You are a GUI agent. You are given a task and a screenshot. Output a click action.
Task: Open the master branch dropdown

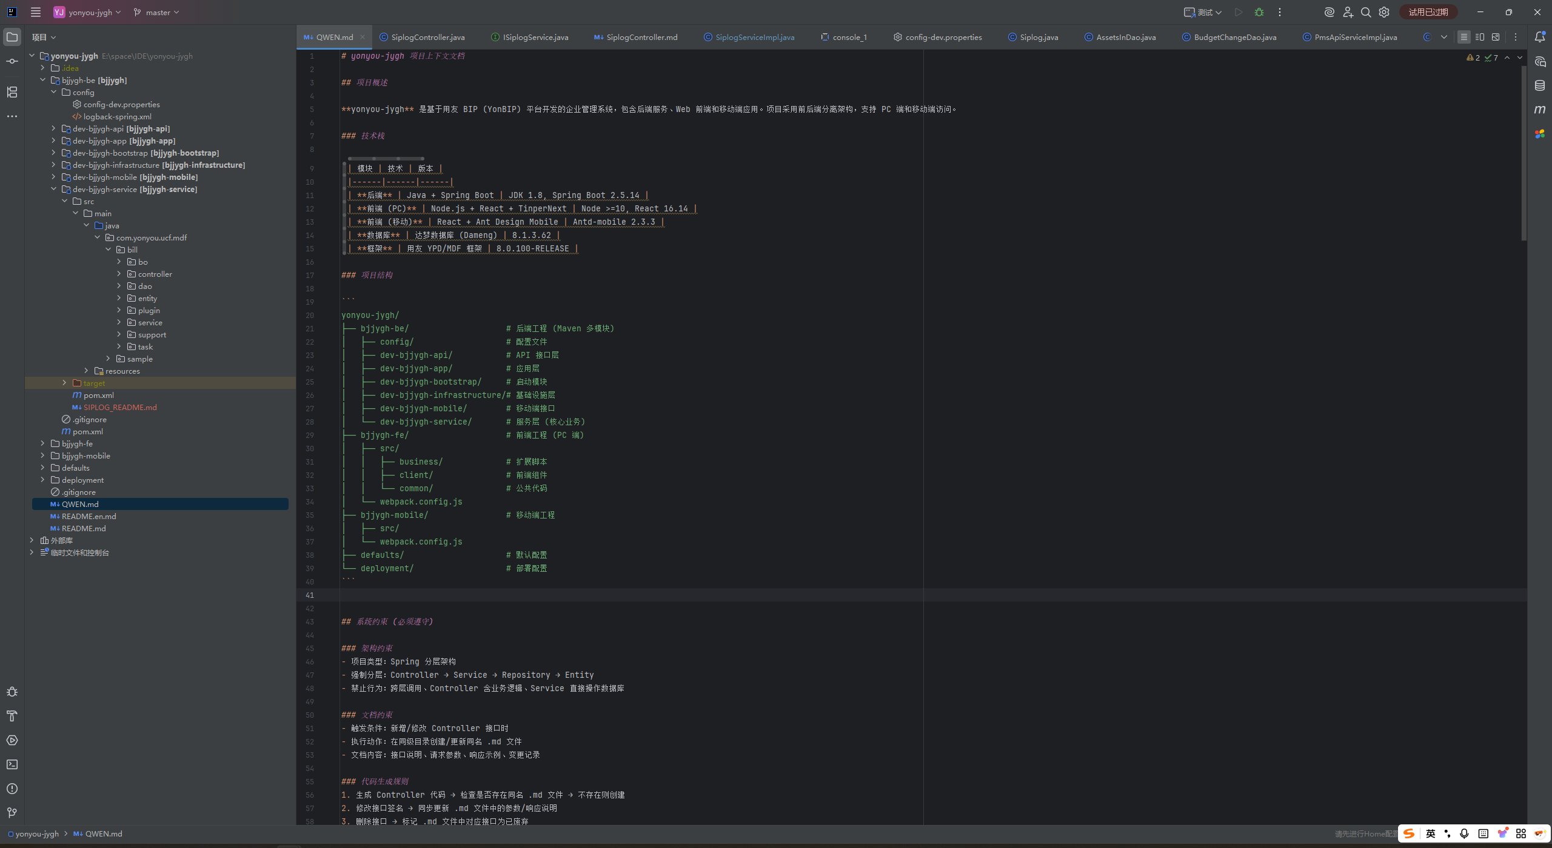[x=156, y=12]
